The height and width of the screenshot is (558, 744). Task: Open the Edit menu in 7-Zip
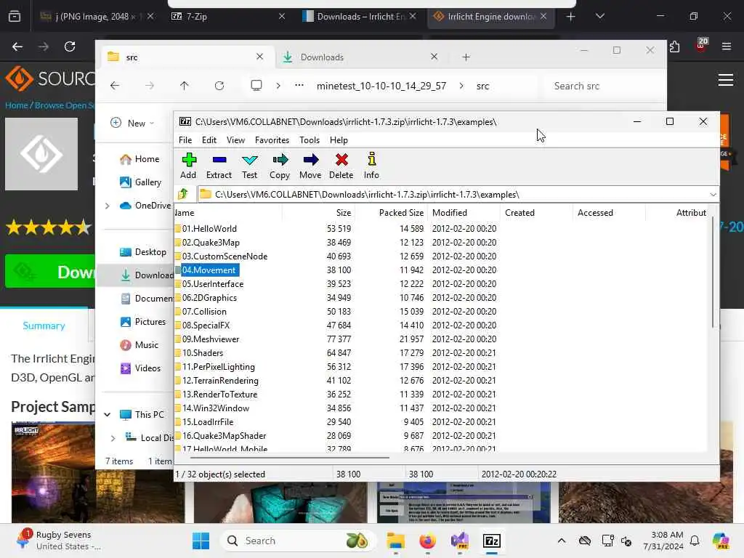pos(209,140)
